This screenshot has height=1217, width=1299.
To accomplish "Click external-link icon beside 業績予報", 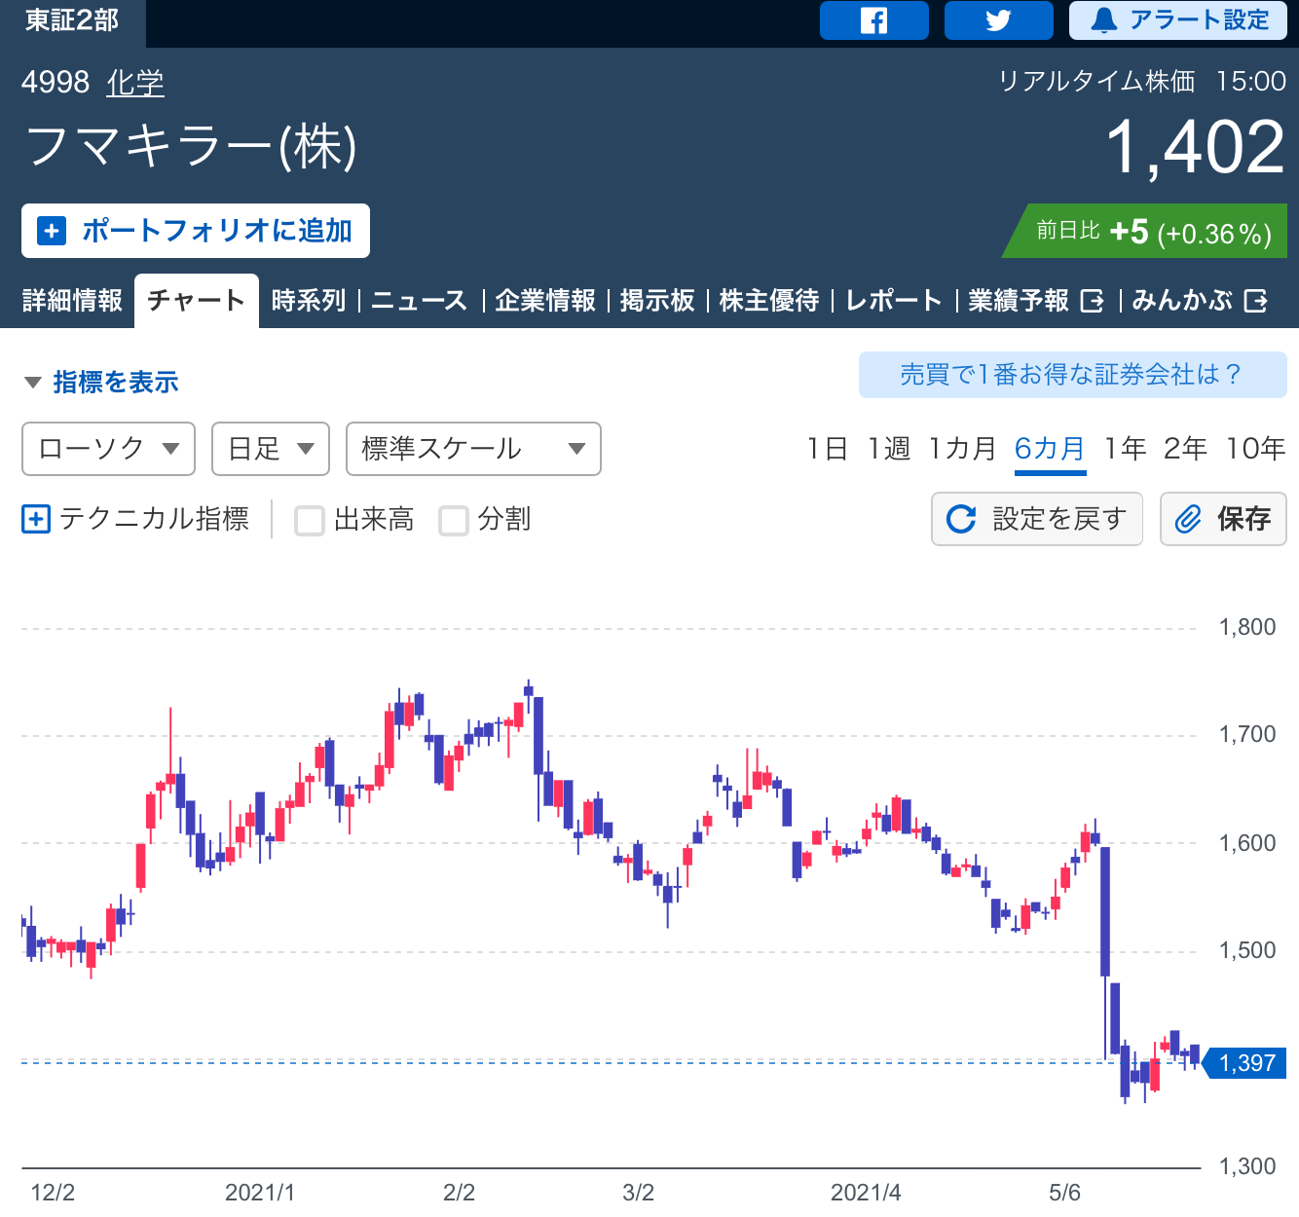I will pyautogui.click(x=1093, y=301).
